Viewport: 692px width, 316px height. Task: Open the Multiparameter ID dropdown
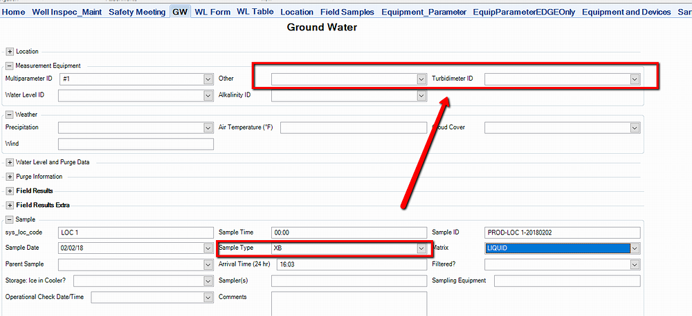coord(208,79)
